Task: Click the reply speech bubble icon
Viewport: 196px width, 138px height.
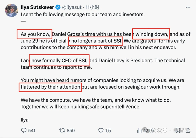Action: pos(24,130)
